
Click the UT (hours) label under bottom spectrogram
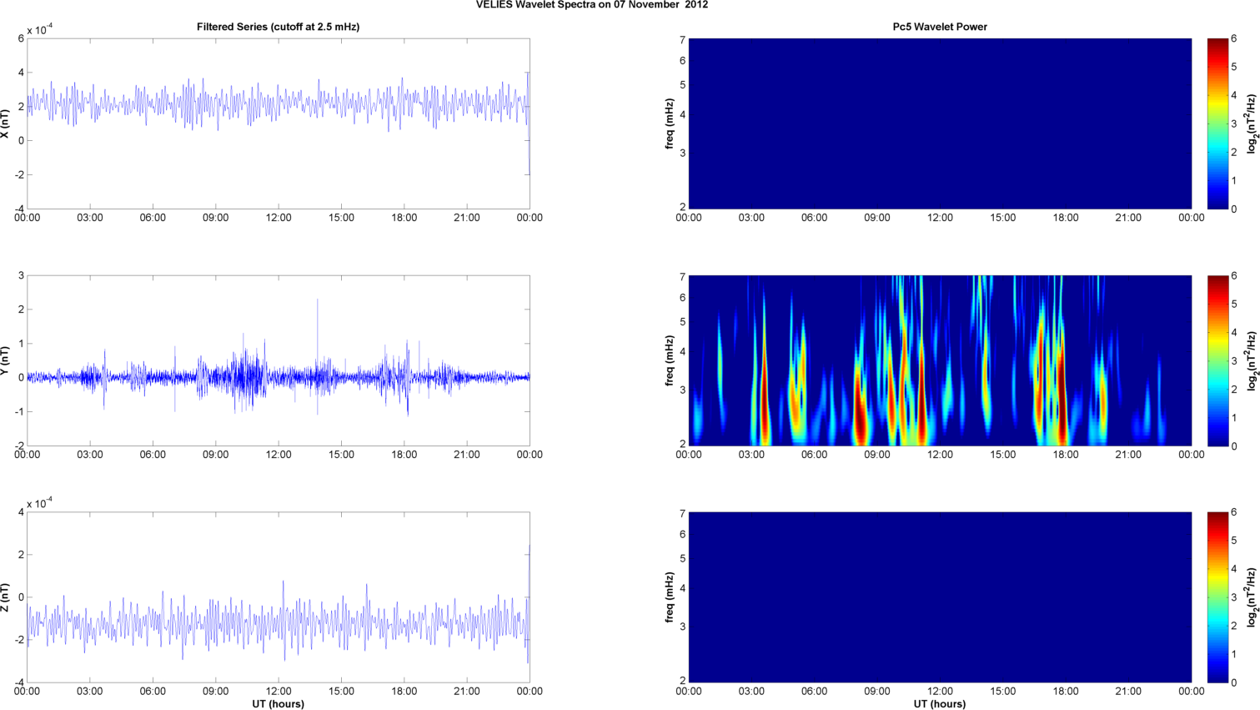(940, 704)
